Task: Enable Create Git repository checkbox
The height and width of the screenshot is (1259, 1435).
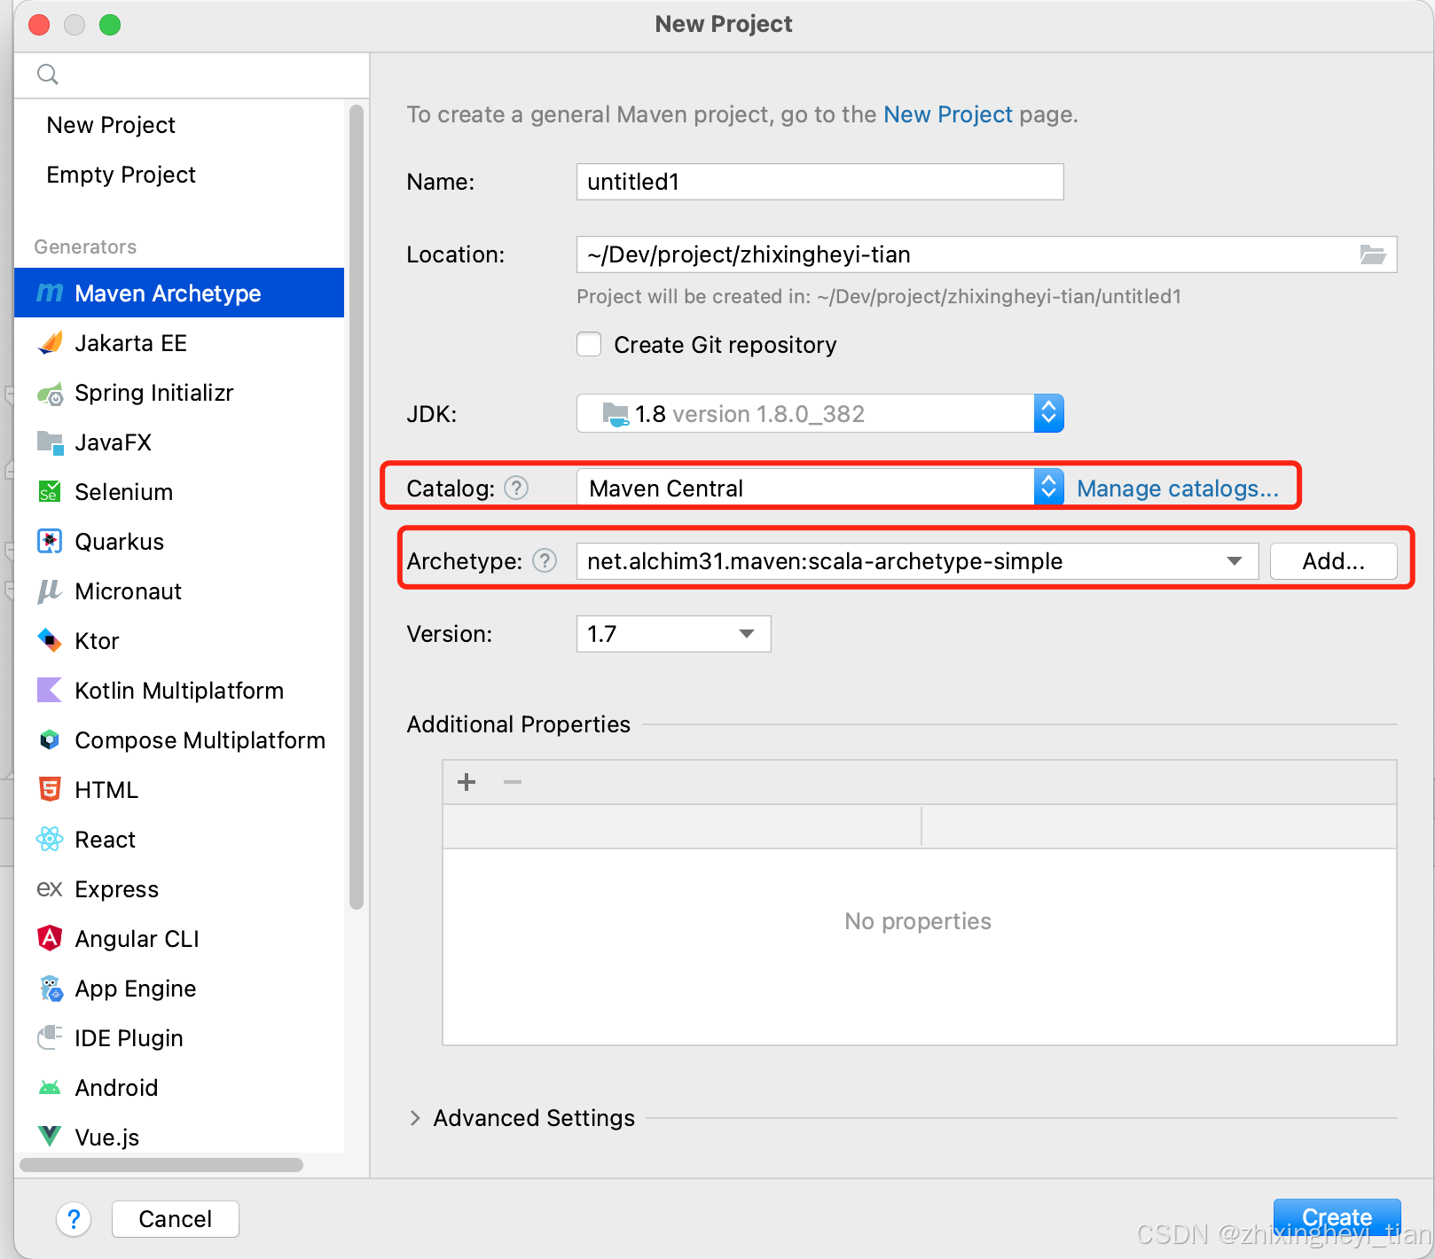Action: click(x=589, y=344)
